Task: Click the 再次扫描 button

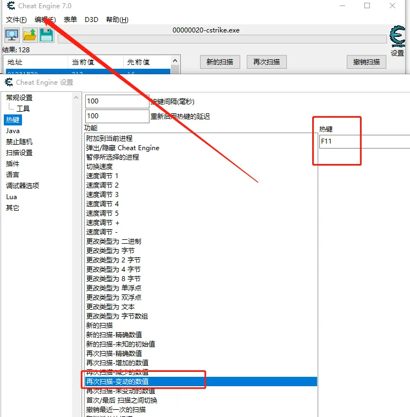Action: coord(267,62)
